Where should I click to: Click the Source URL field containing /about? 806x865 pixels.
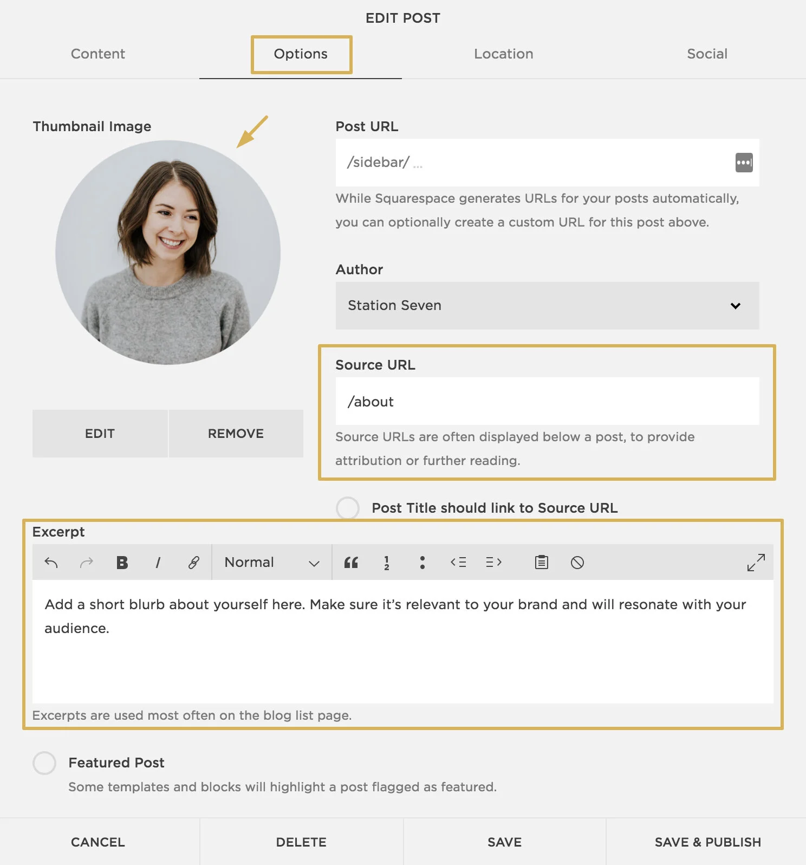click(548, 401)
